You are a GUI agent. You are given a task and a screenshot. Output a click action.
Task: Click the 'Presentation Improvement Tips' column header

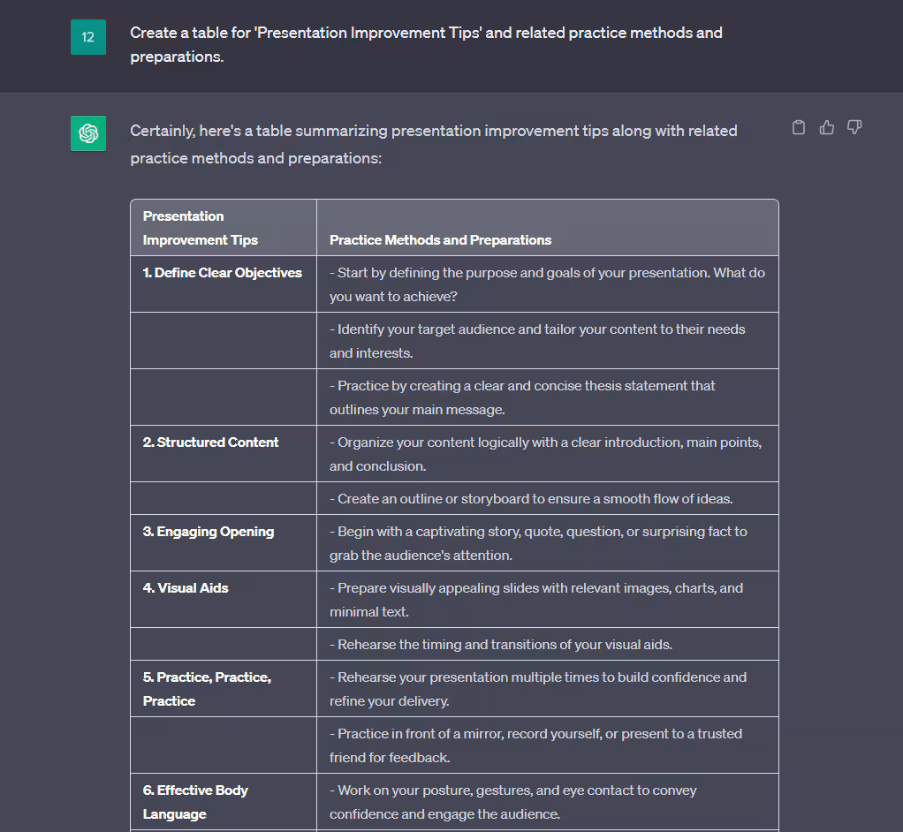point(201,228)
